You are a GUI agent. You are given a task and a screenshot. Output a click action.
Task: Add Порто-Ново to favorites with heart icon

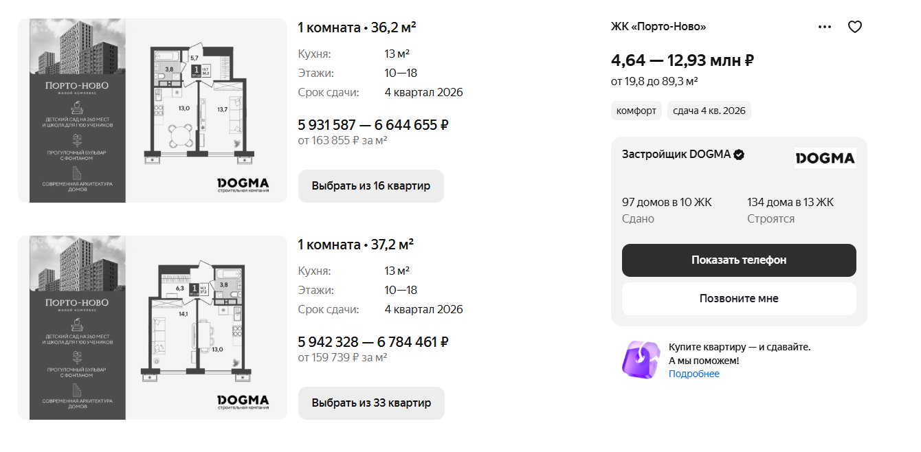click(854, 27)
